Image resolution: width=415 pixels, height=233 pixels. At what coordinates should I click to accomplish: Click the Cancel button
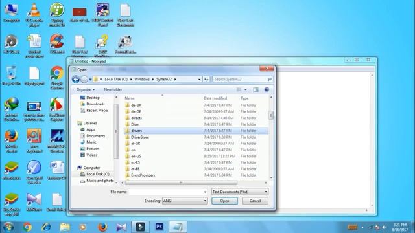[255, 201]
